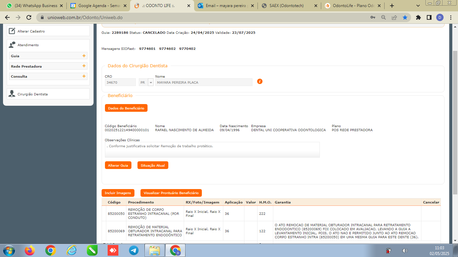The image size is (458, 257).
Task: Click Visualizar Prontuário Beneficiário button
Action: pyautogui.click(x=171, y=193)
